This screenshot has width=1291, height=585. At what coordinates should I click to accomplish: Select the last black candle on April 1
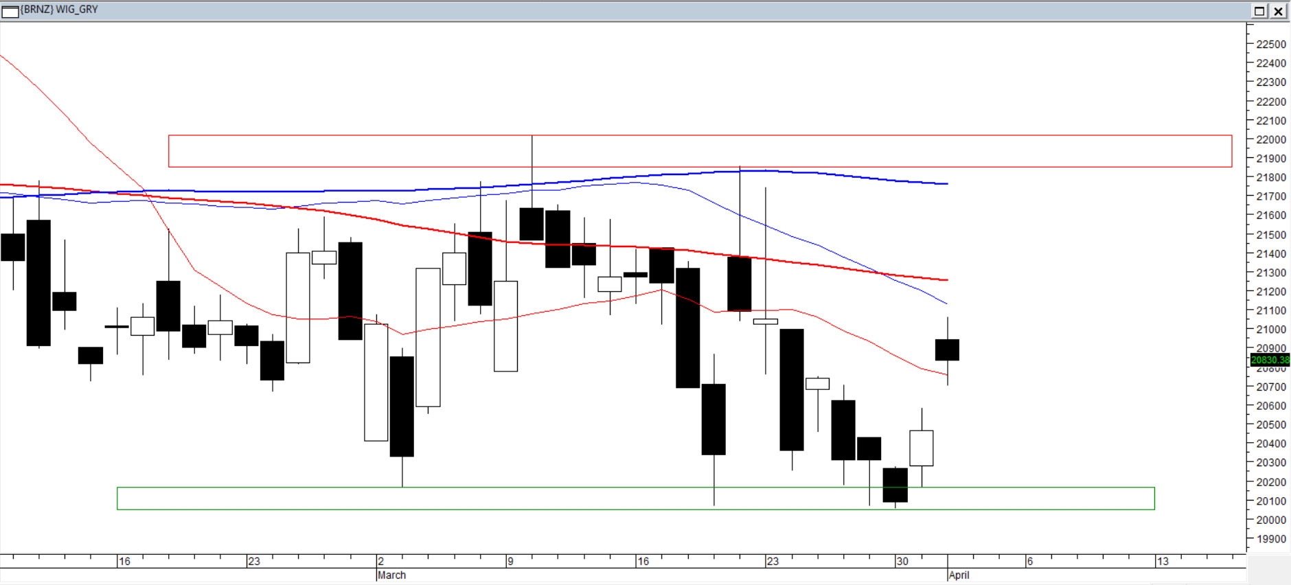[x=947, y=349]
